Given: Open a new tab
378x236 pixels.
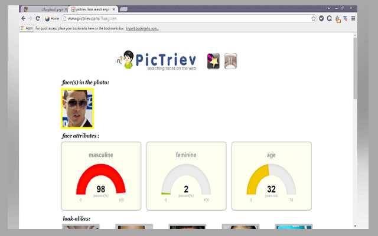Looking at the screenshot, I should (123, 9).
